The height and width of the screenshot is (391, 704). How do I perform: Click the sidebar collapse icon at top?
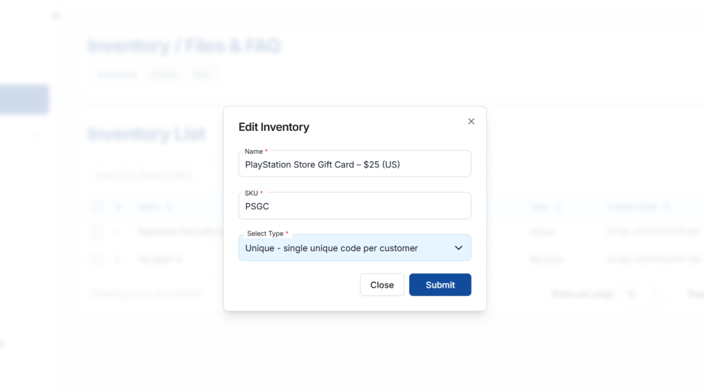tap(56, 15)
